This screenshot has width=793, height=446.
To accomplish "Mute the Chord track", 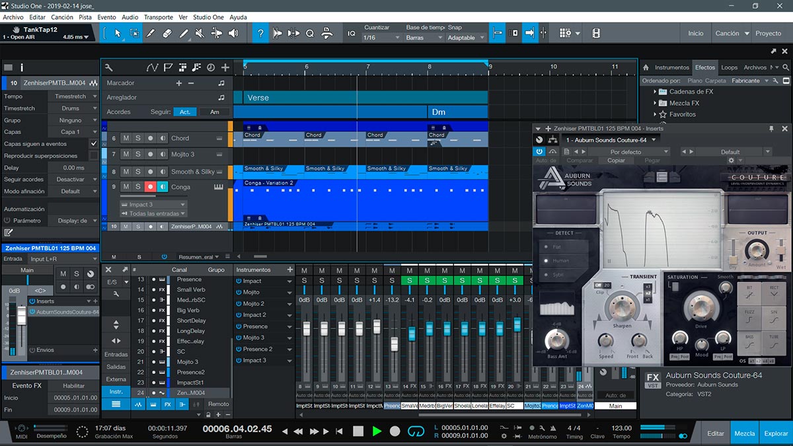I will (x=126, y=138).
